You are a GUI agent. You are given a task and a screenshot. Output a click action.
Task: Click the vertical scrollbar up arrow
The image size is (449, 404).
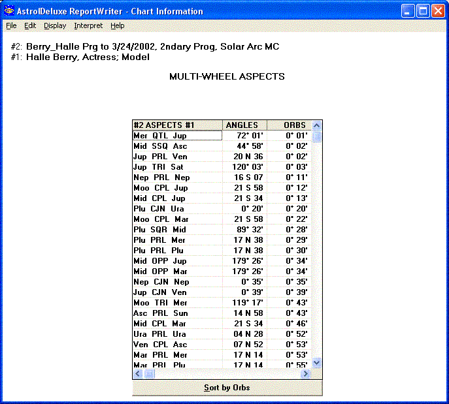point(317,125)
